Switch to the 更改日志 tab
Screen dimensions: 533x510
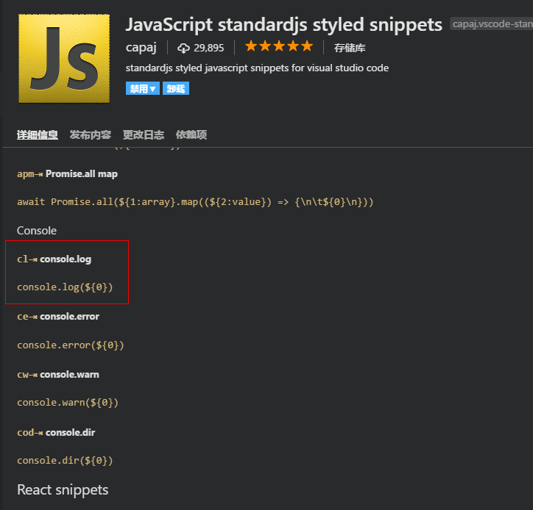[144, 134]
